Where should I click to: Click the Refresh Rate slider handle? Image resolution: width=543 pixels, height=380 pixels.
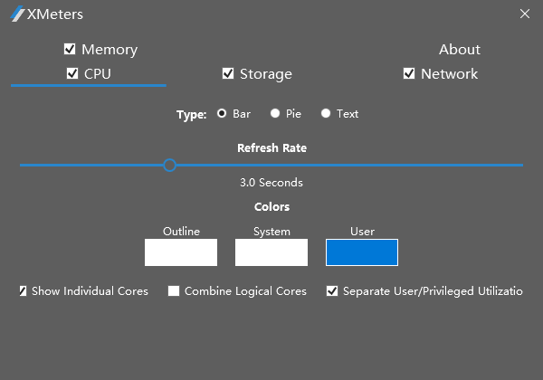[169, 165]
